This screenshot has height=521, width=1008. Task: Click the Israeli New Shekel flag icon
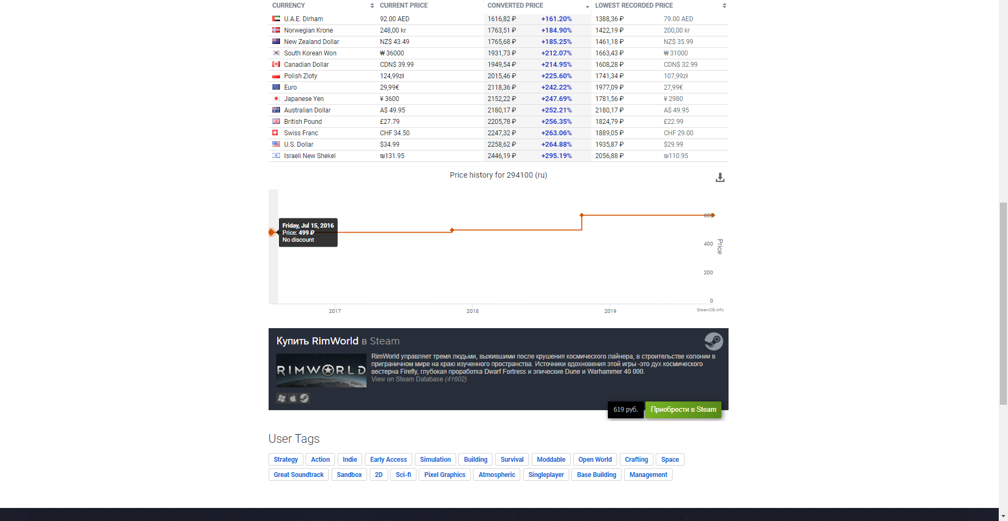(x=276, y=156)
